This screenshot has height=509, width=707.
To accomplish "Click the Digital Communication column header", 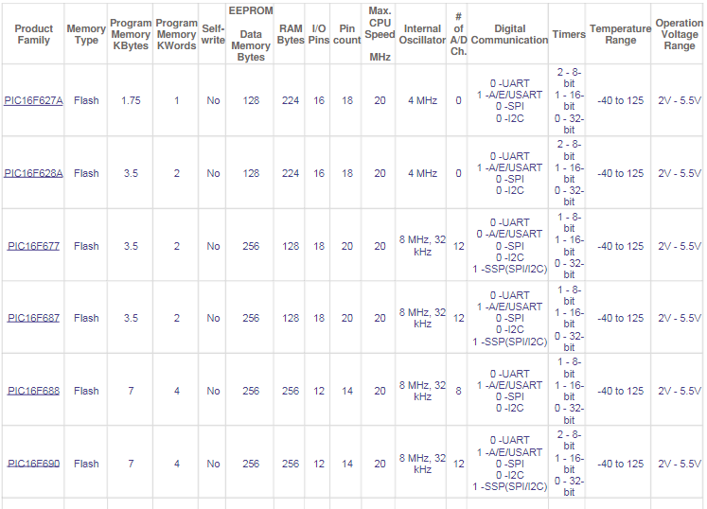I will coord(509,34).
